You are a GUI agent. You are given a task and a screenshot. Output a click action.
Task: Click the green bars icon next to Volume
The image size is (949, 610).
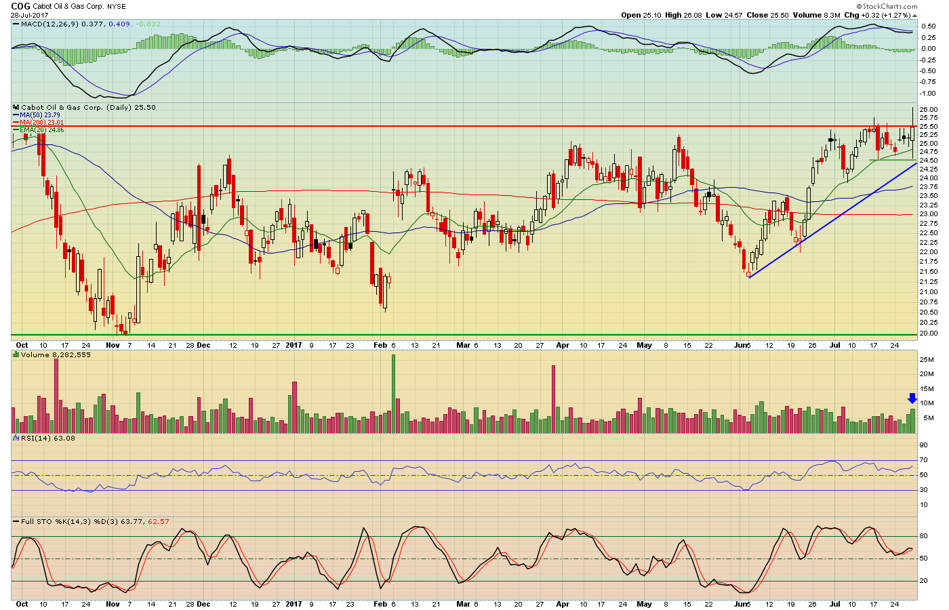[16, 354]
